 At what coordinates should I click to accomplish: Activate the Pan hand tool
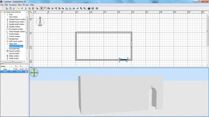click(45, 8)
